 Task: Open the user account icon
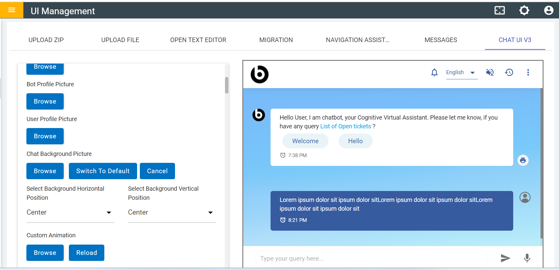click(549, 10)
